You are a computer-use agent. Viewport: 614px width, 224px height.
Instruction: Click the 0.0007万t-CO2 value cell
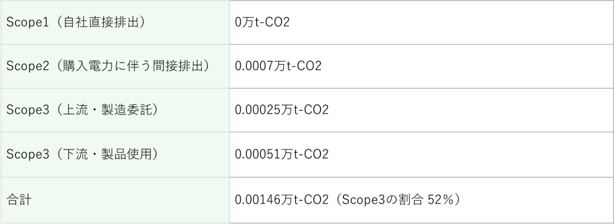[277, 67]
